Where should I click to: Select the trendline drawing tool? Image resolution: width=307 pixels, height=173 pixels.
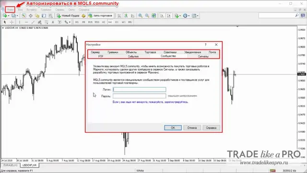coord(33,22)
